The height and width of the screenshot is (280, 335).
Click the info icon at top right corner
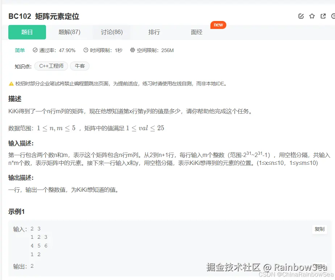tap(333, 16)
